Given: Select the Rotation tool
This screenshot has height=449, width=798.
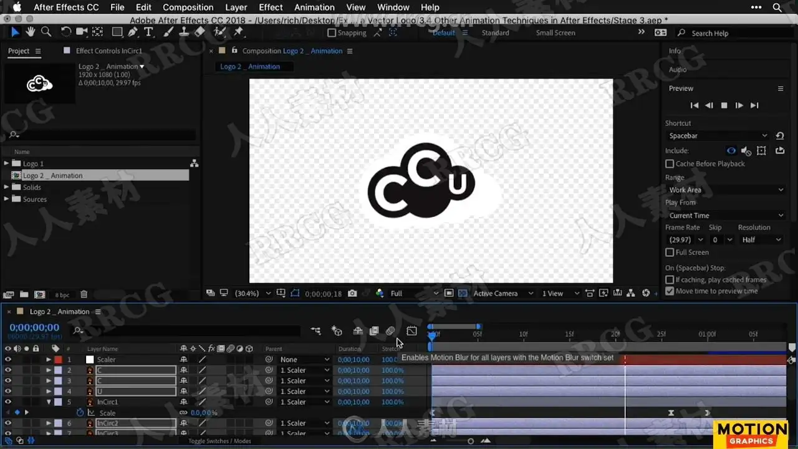Looking at the screenshot, I should [x=66, y=32].
